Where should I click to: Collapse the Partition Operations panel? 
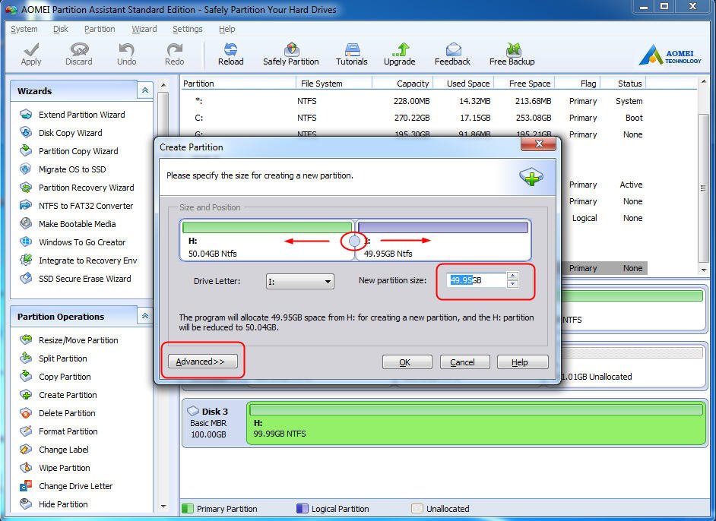[x=144, y=316]
